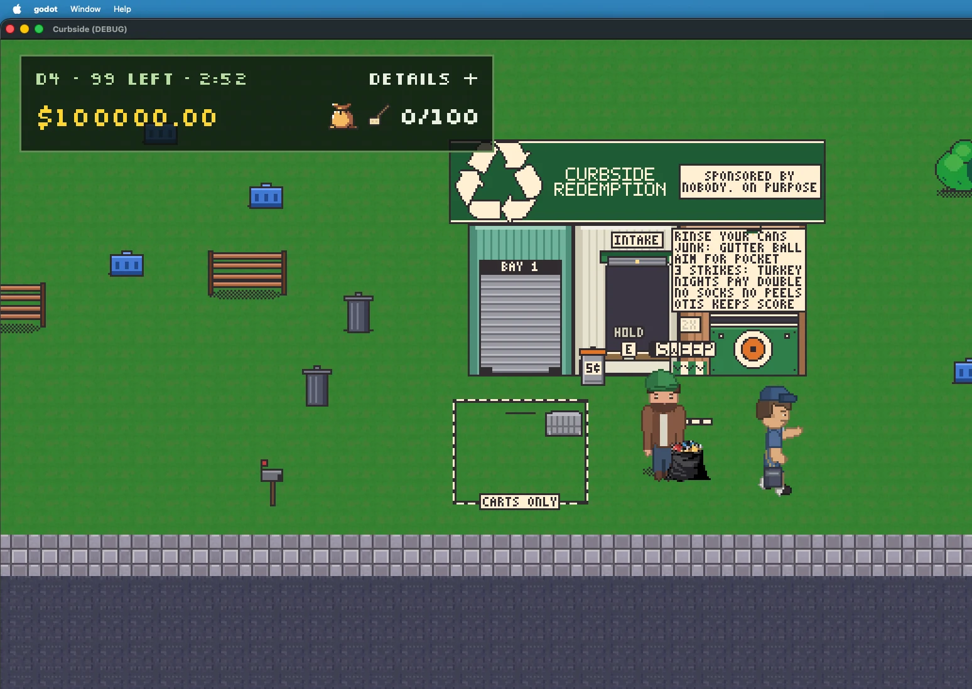Viewport: 972px width, 689px height.
Task: Click the Apple menu icon
Action: click(17, 9)
